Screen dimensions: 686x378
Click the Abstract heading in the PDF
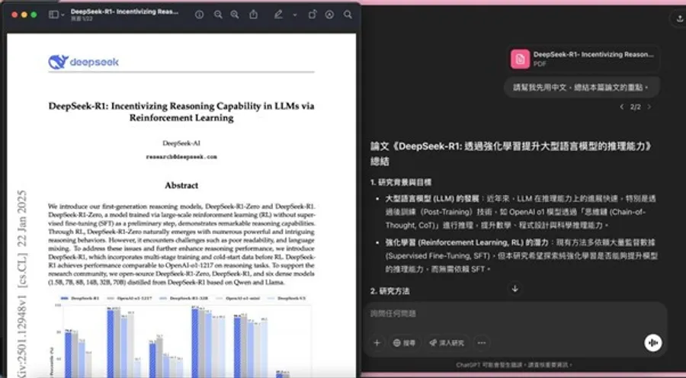pyautogui.click(x=181, y=185)
